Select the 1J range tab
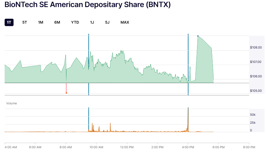 click(x=92, y=22)
